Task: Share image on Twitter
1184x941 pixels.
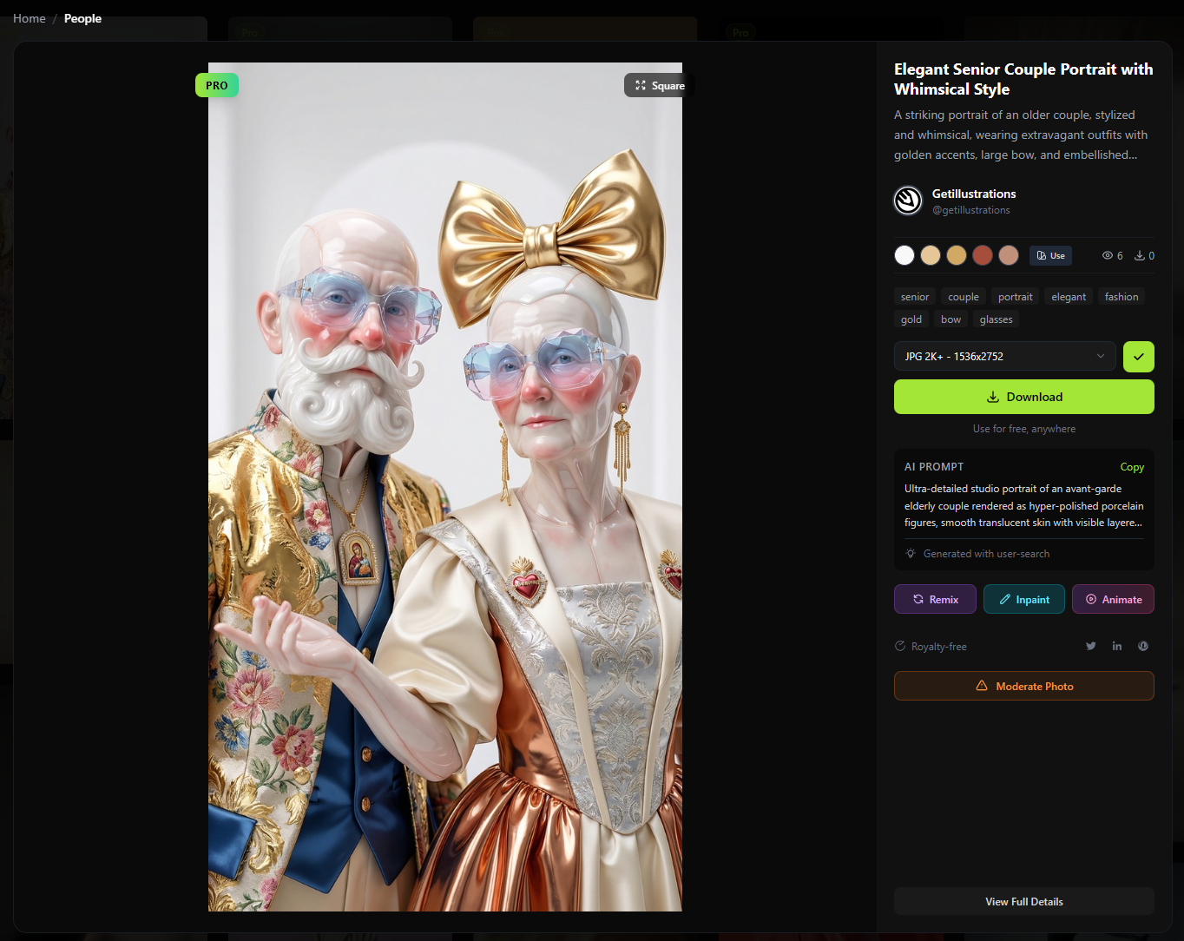Action: pyautogui.click(x=1091, y=646)
